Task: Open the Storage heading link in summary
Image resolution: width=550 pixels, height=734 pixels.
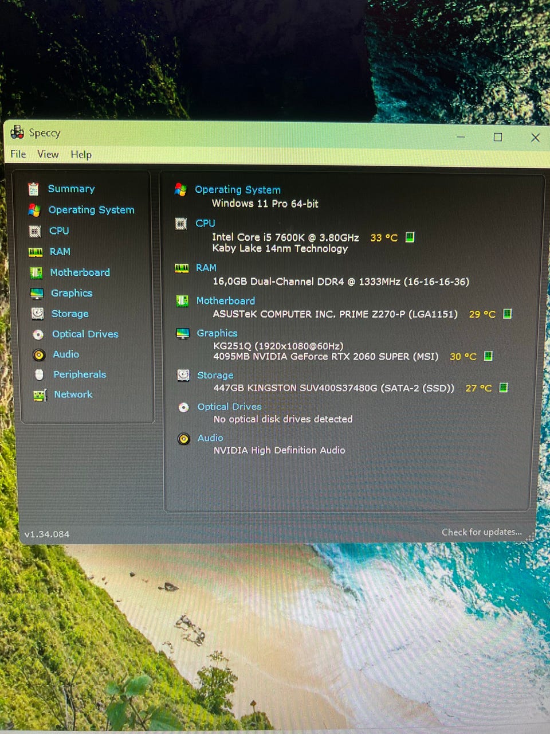Action: [x=215, y=375]
